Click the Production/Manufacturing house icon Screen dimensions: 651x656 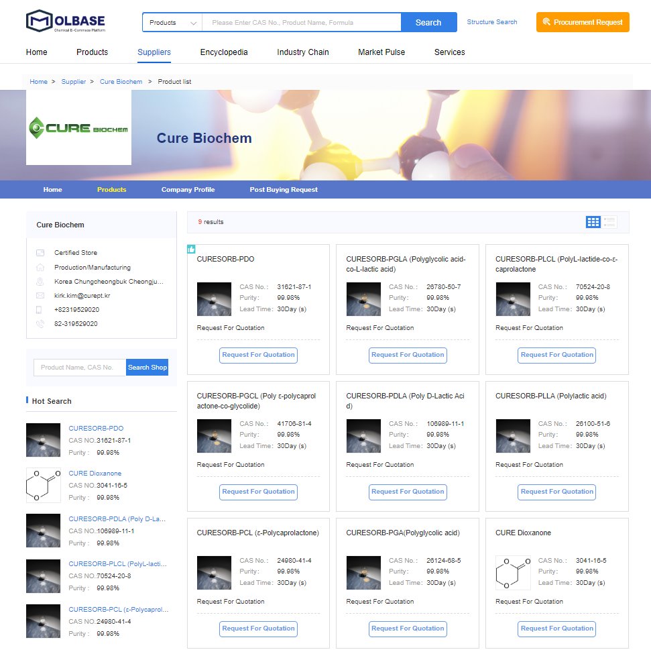tap(40, 268)
